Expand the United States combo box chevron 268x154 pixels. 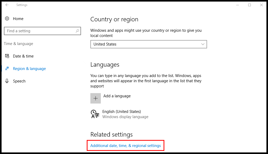(203, 44)
